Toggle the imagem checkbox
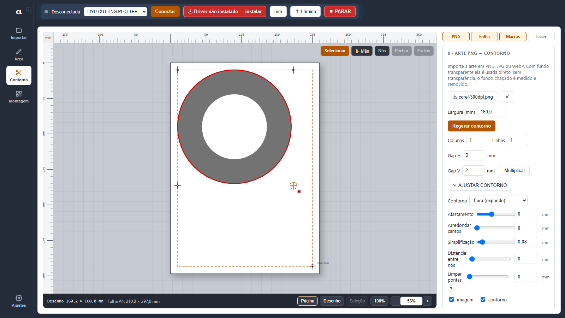The image size is (565, 318). pos(451,300)
